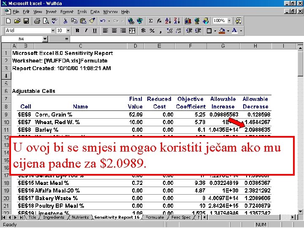Click the AutoSum sigma icon
Screen dimensions: 304x228
click(x=150, y=21)
